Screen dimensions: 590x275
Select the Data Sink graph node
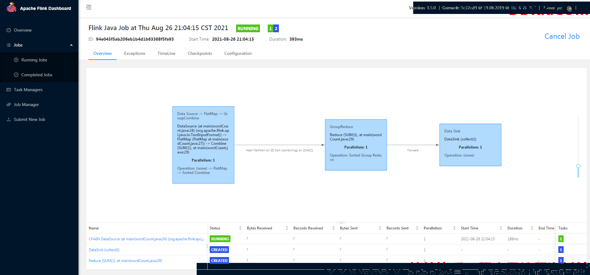pyautogui.click(x=470, y=145)
